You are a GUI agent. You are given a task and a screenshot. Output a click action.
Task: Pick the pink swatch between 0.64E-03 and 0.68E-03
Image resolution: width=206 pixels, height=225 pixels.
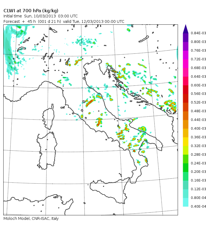(185, 72)
